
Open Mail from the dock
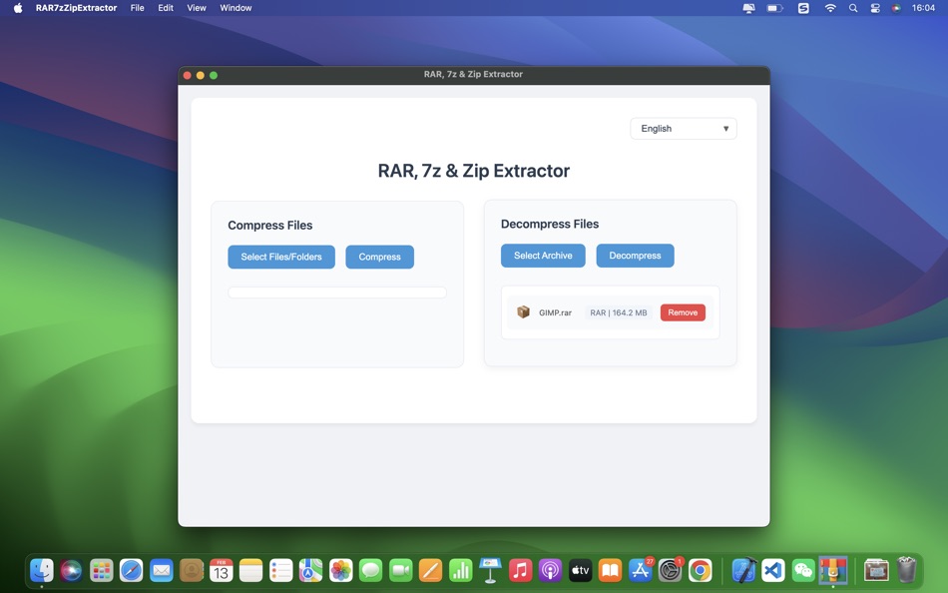point(162,570)
